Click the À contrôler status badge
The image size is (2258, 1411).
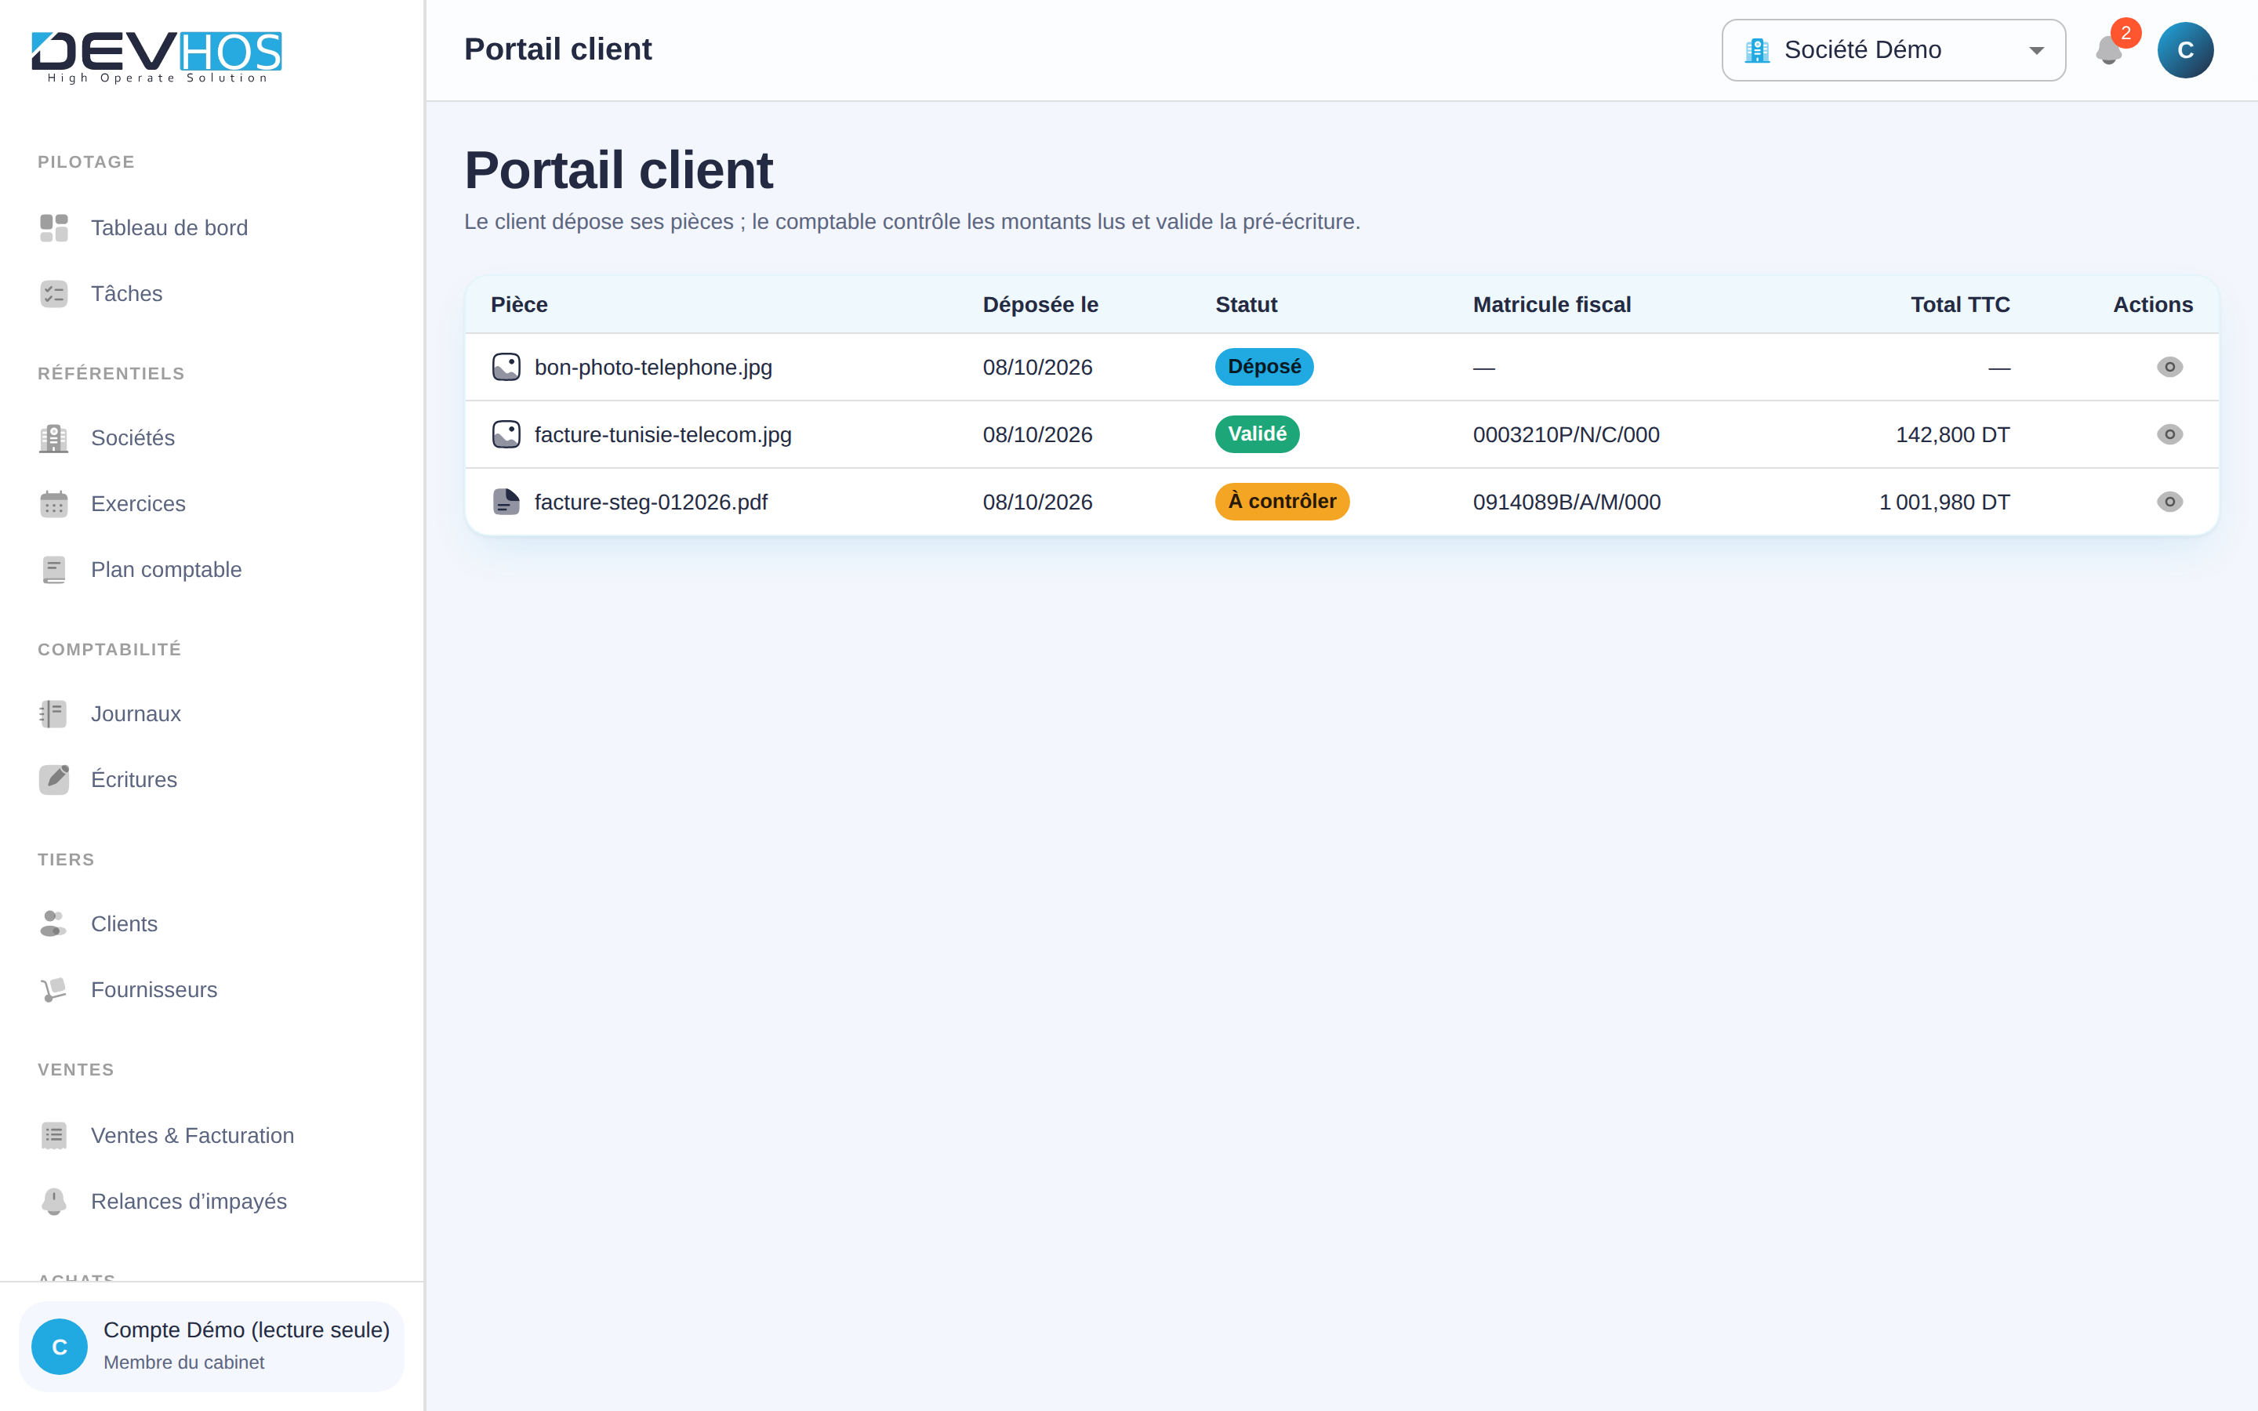(x=1281, y=502)
